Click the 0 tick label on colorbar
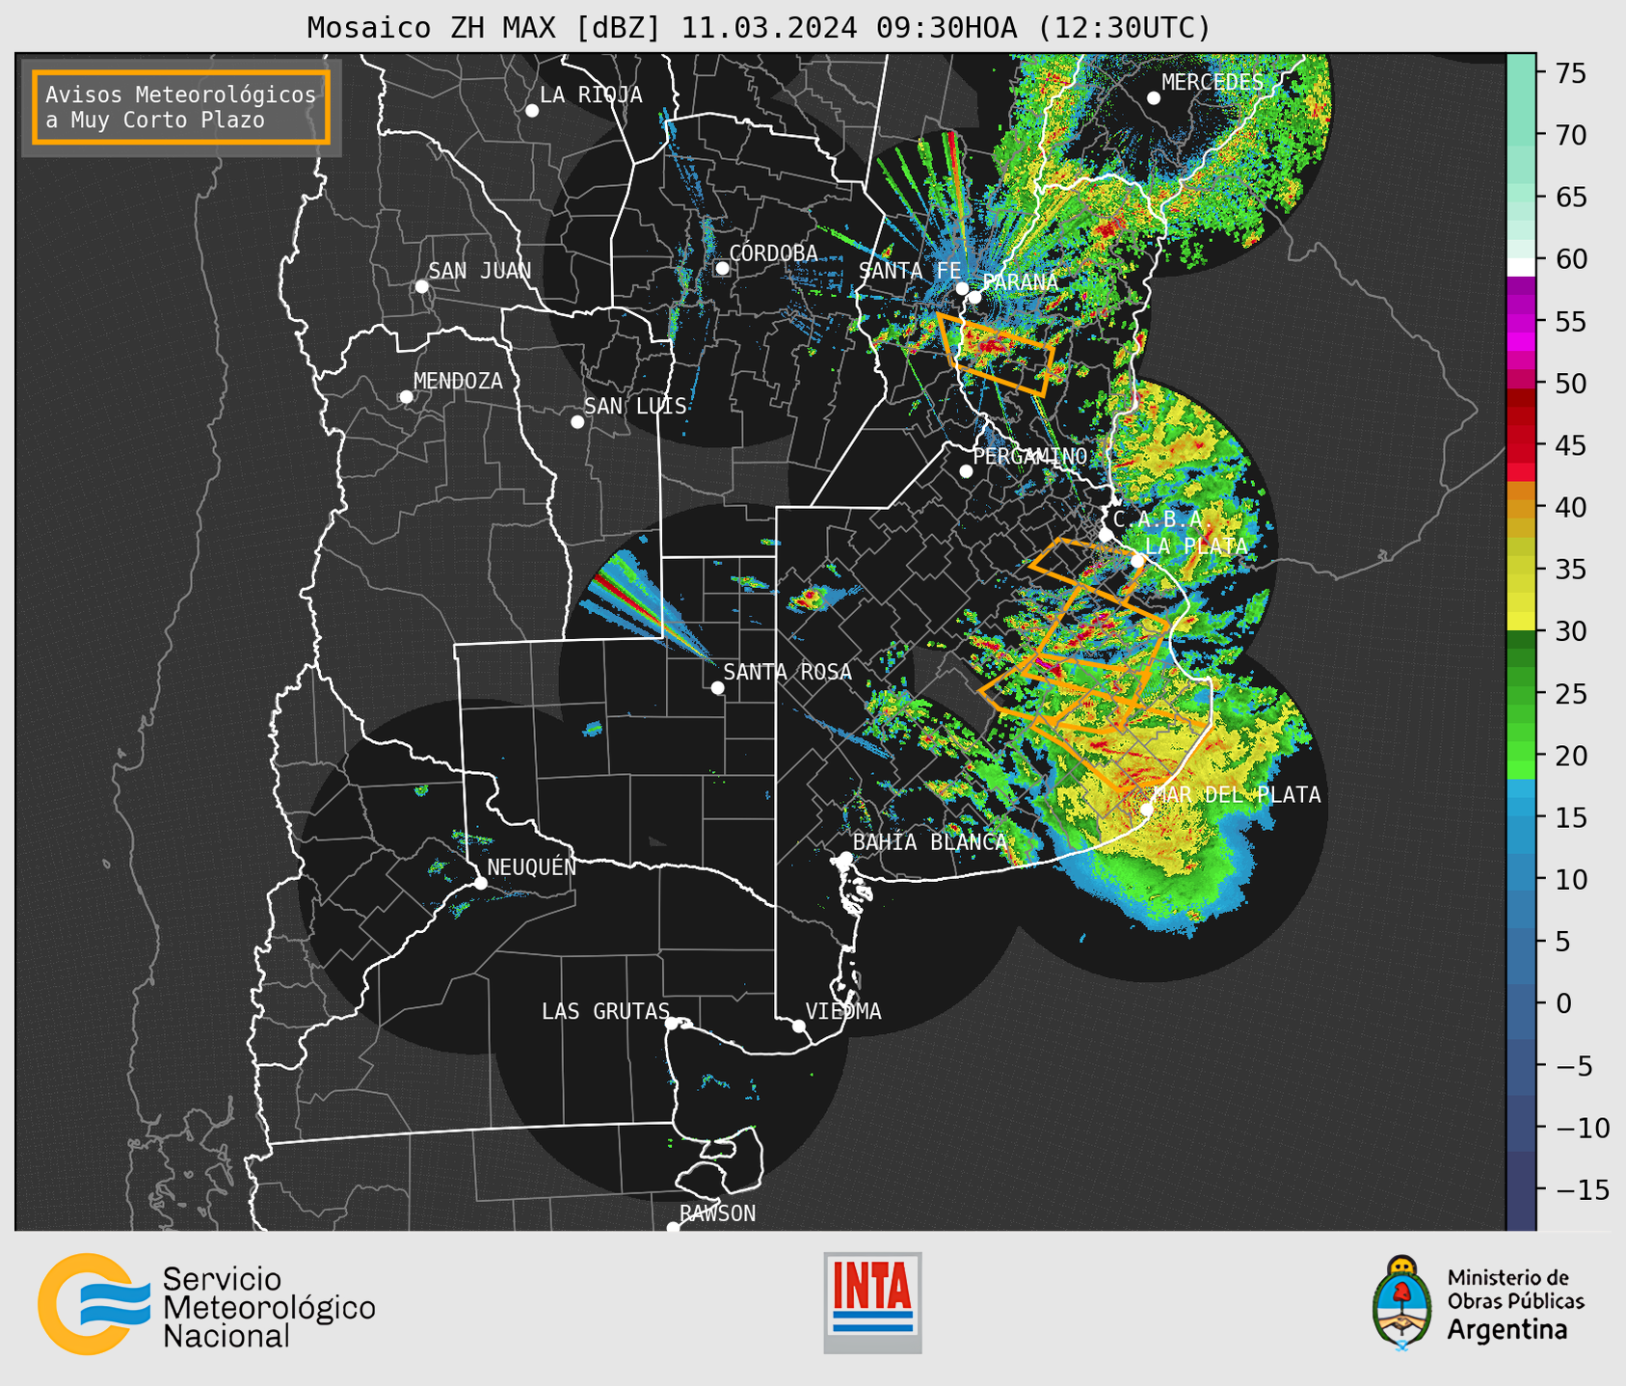Image resolution: width=1626 pixels, height=1386 pixels. coord(1563,1003)
